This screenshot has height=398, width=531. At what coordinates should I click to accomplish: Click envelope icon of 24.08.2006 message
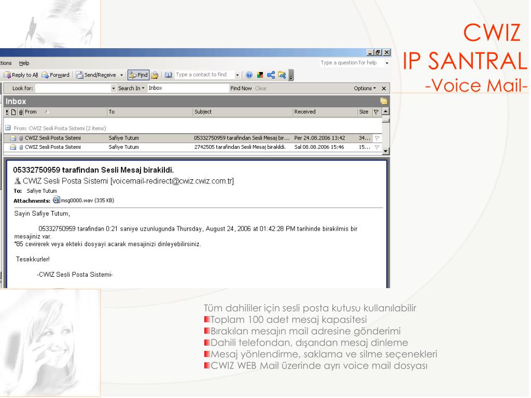tap(13, 138)
